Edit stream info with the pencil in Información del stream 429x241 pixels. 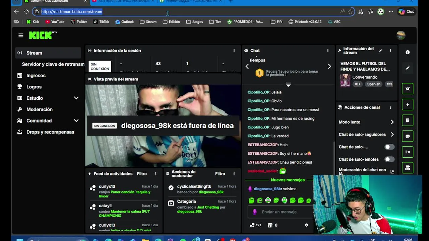pos(380,51)
